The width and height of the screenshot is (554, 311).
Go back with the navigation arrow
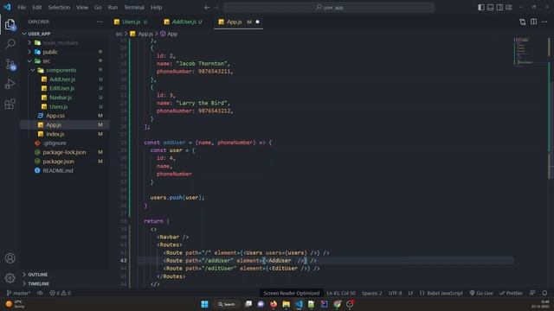pos(207,8)
